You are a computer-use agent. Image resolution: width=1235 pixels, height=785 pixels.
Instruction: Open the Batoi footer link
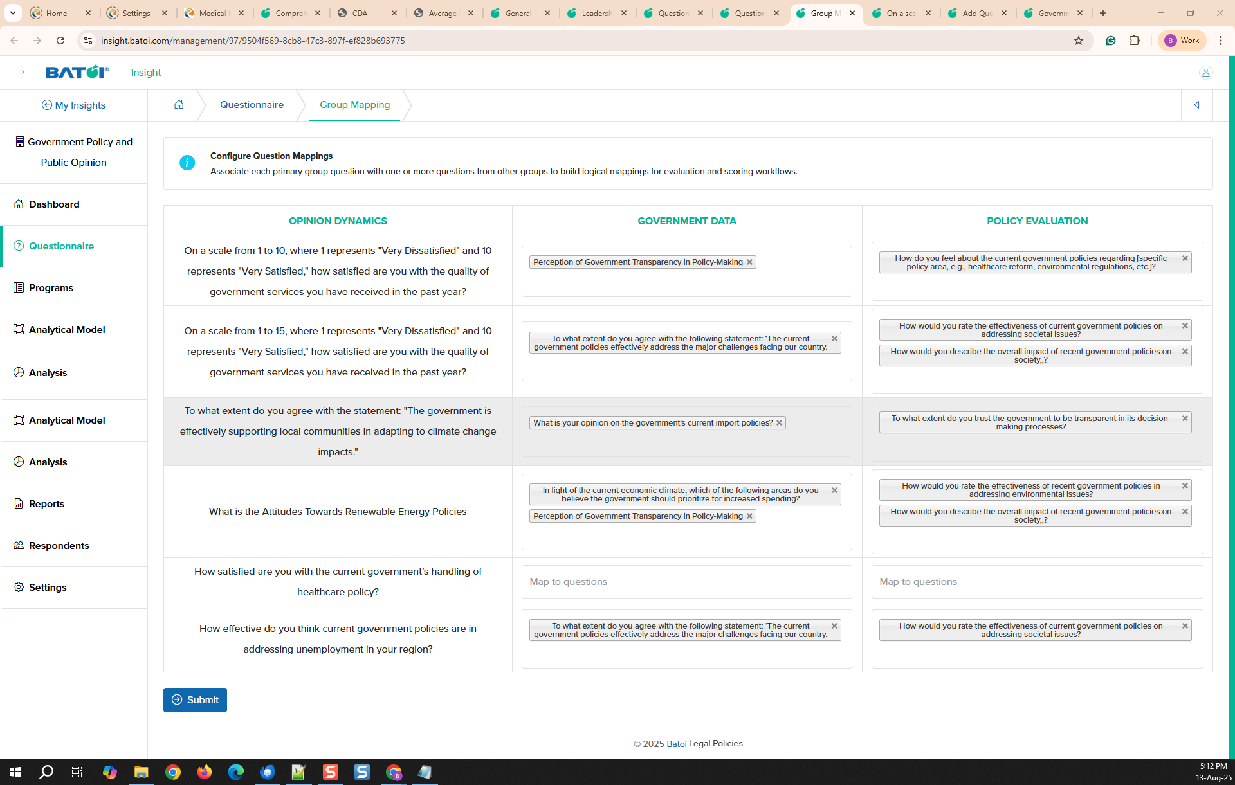click(x=676, y=744)
